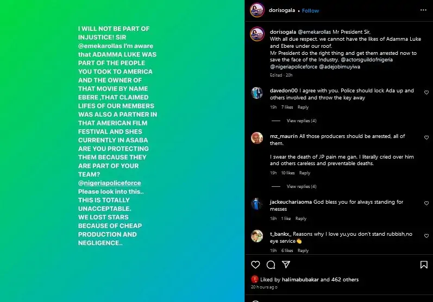Like jackeuchariaoma's comment
Image resolution: width=433 pixels, height=302 pixels.
coord(426,204)
